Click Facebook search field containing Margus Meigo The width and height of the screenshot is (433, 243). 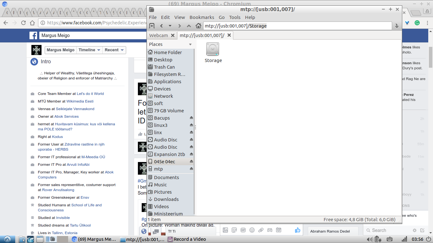(x=93, y=35)
